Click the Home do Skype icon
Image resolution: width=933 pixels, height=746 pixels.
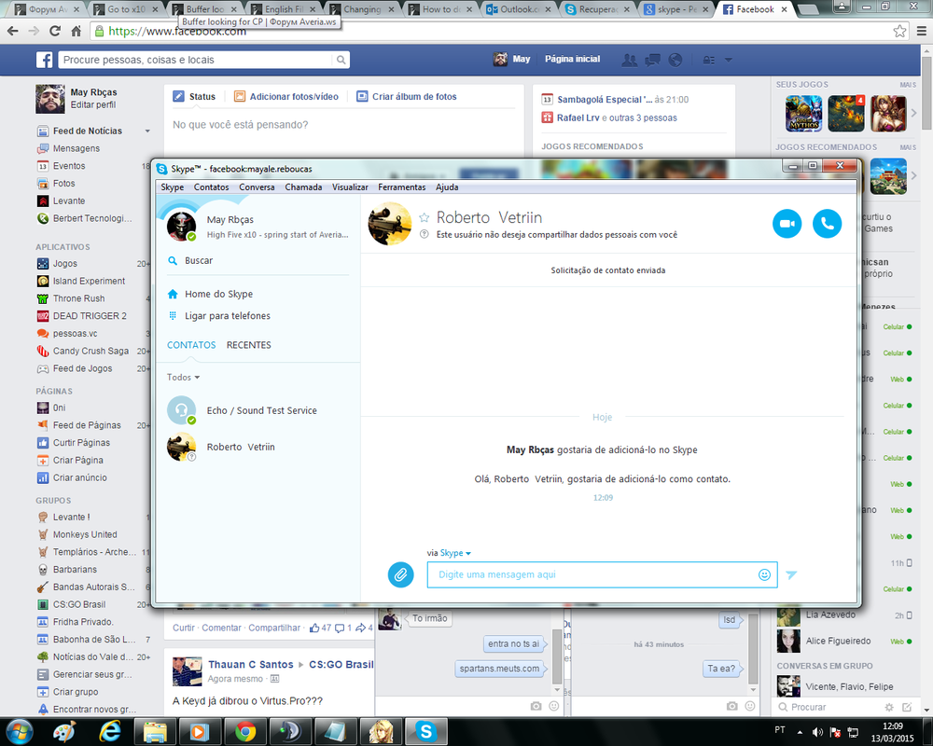coord(173,294)
